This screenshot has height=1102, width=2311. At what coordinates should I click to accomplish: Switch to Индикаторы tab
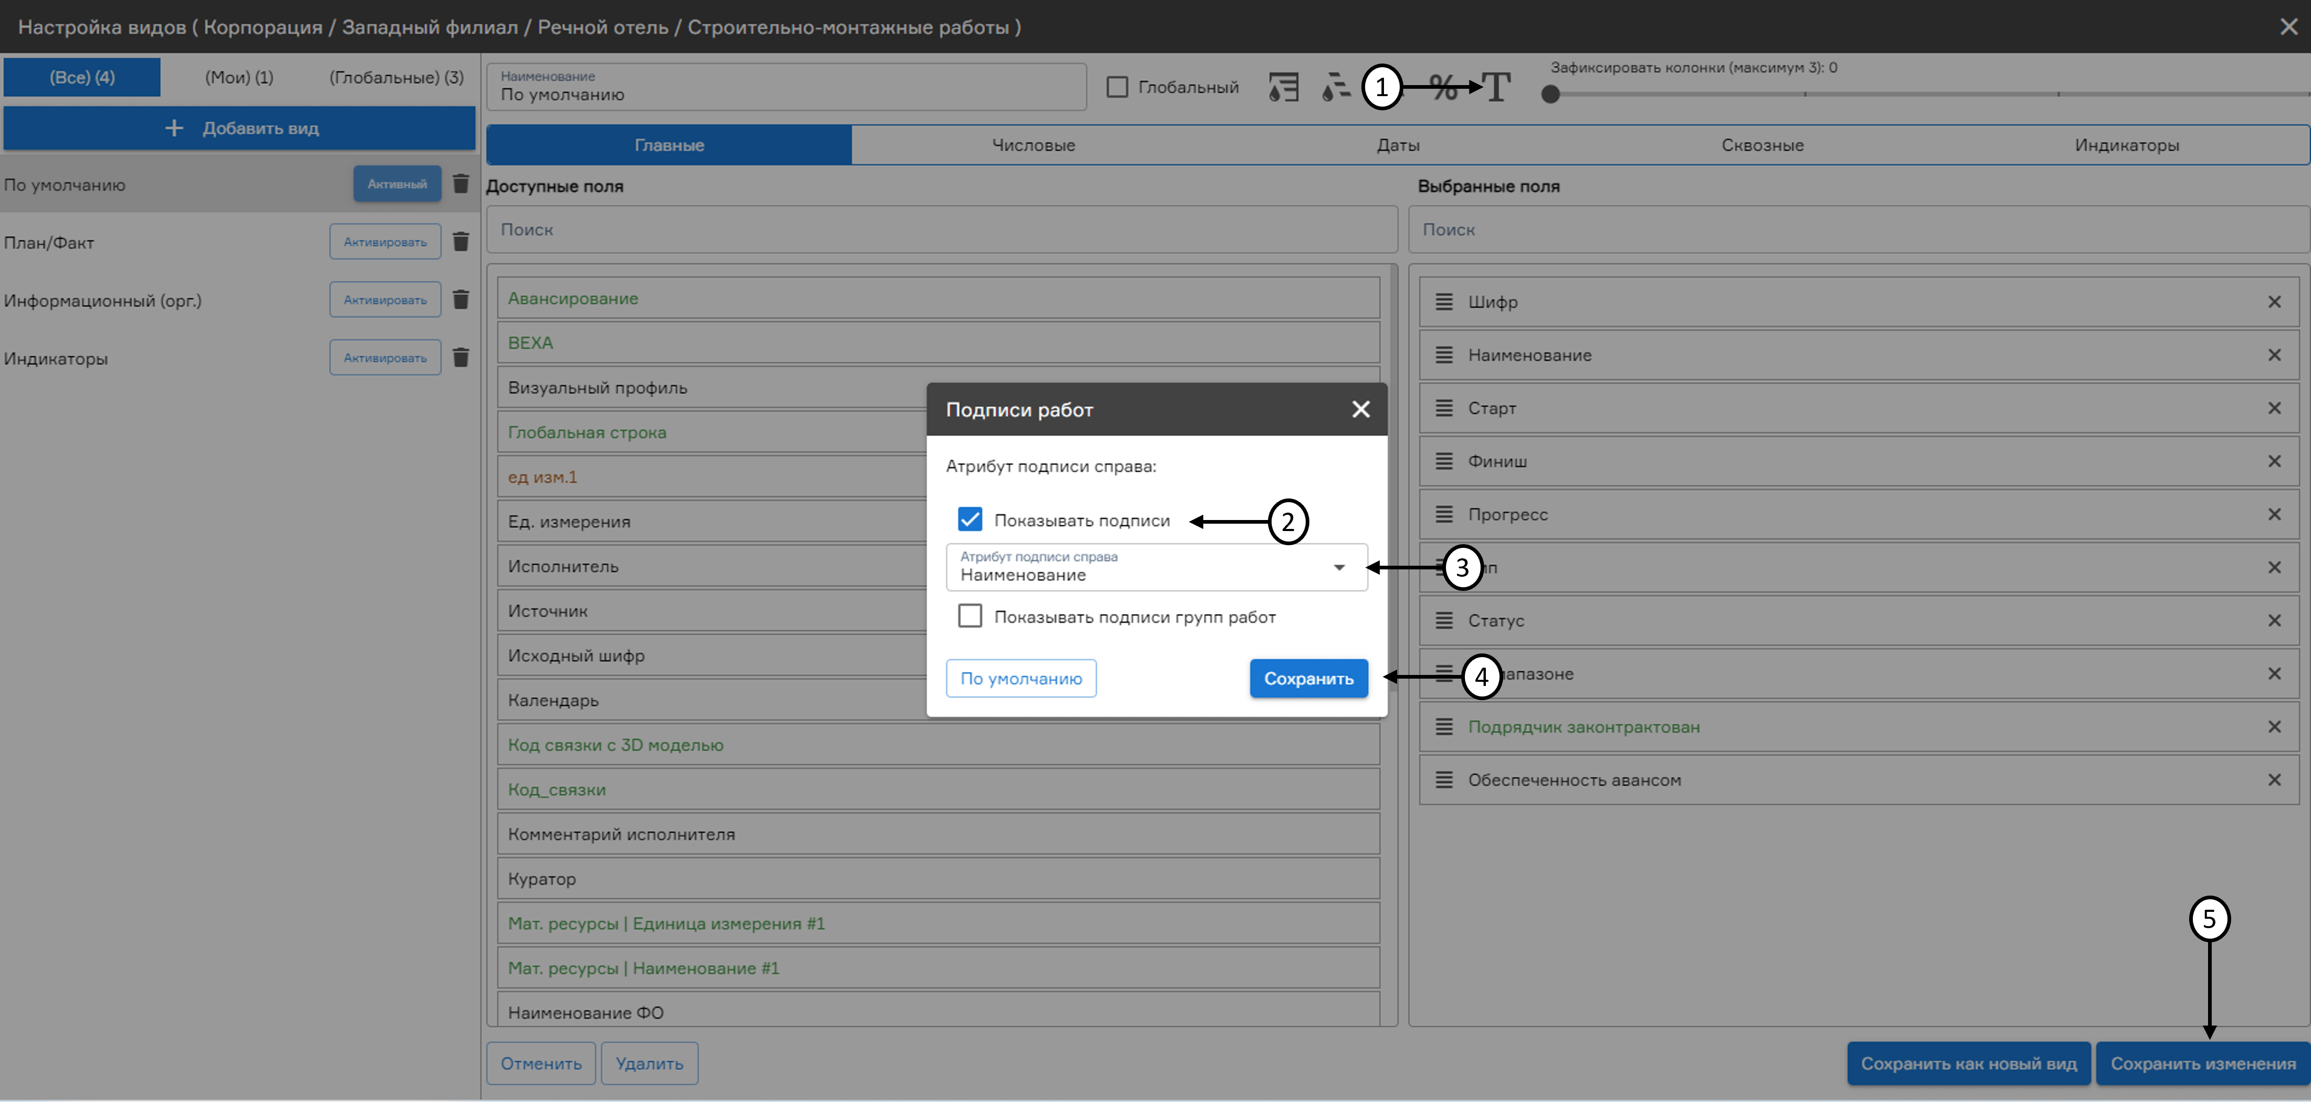2126,145
